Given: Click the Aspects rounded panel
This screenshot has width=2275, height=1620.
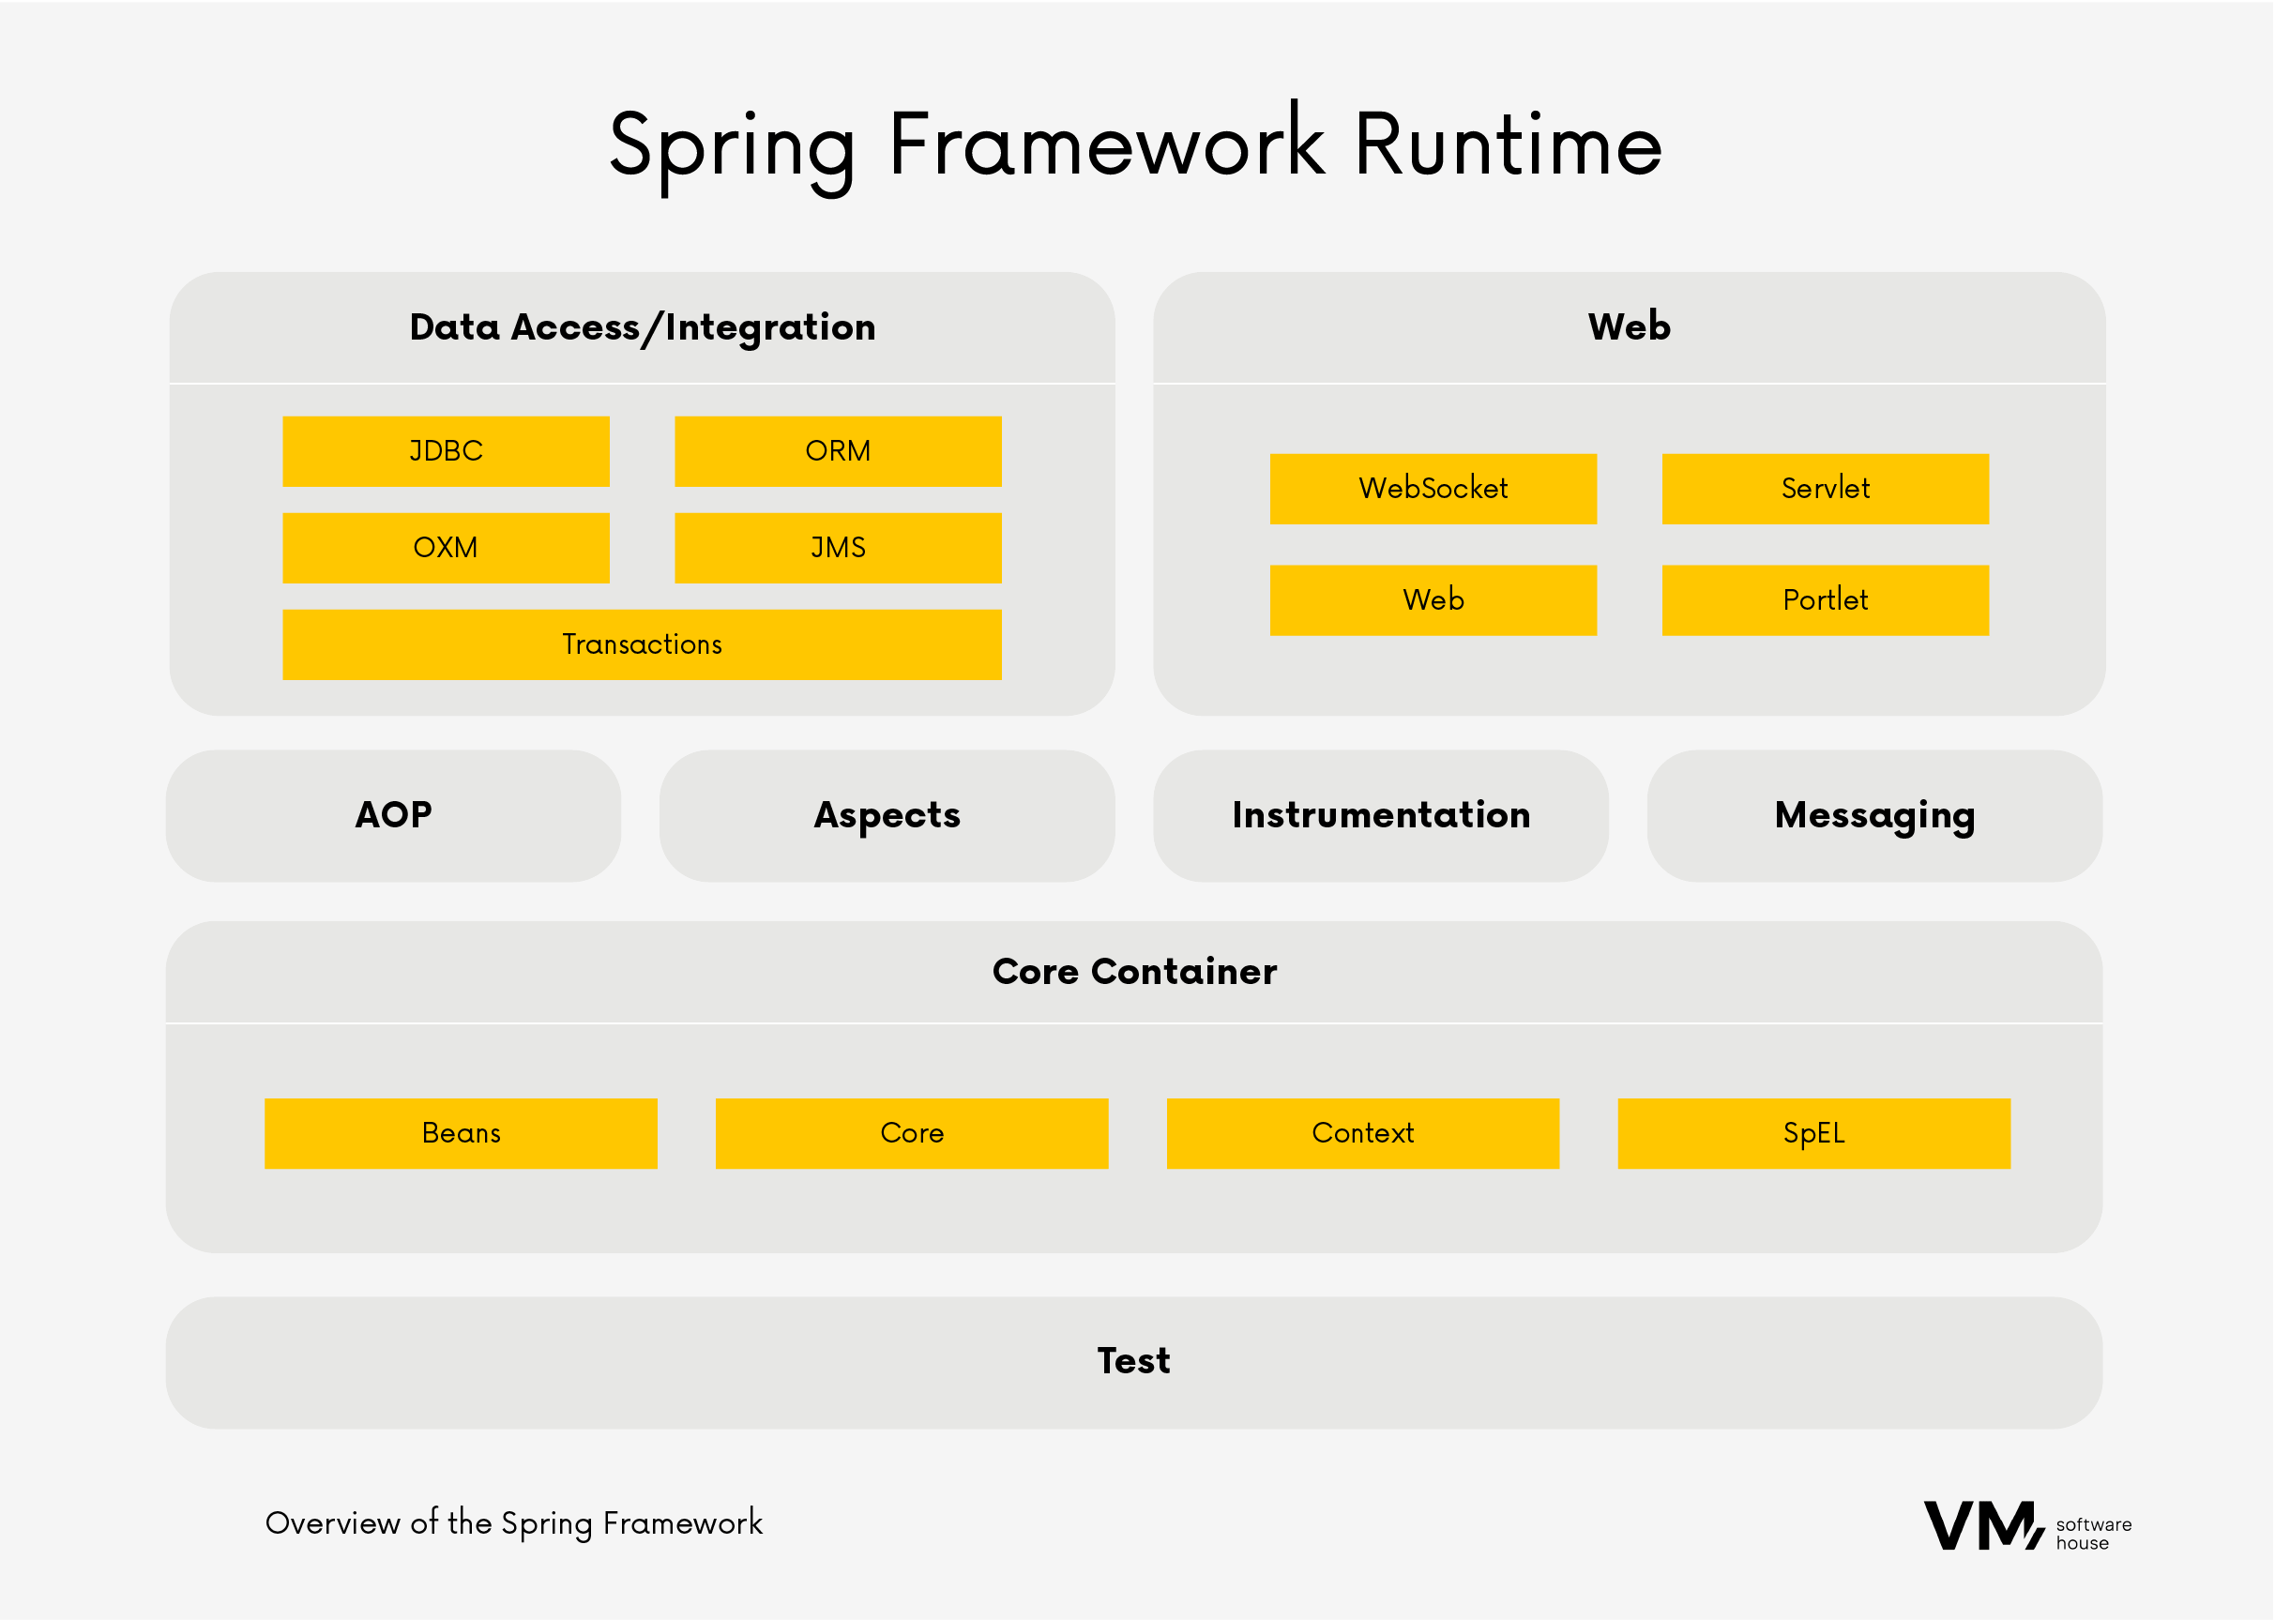Looking at the screenshot, I should (x=887, y=815).
